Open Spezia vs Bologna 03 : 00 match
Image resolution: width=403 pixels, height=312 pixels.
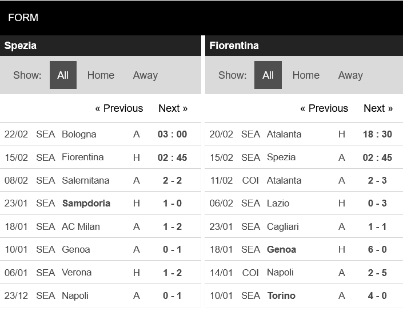click(172, 135)
